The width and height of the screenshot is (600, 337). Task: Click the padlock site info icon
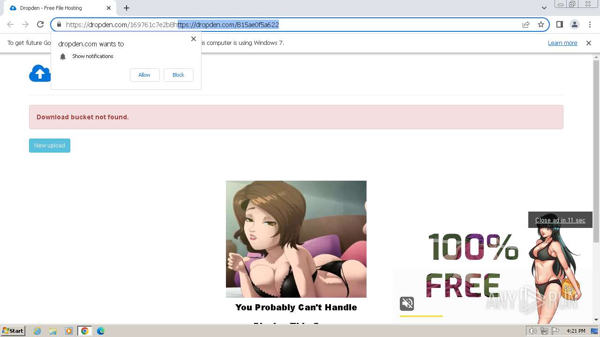coord(59,24)
